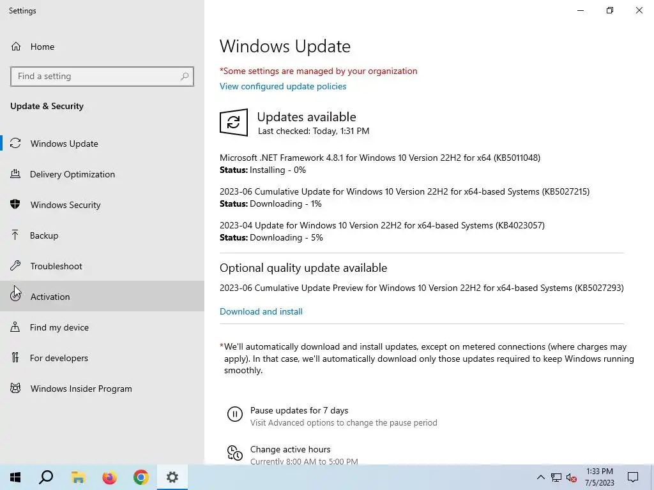Minimize the Settings window
The width and height of the screenshot is (654, 490).
(581, 10)
